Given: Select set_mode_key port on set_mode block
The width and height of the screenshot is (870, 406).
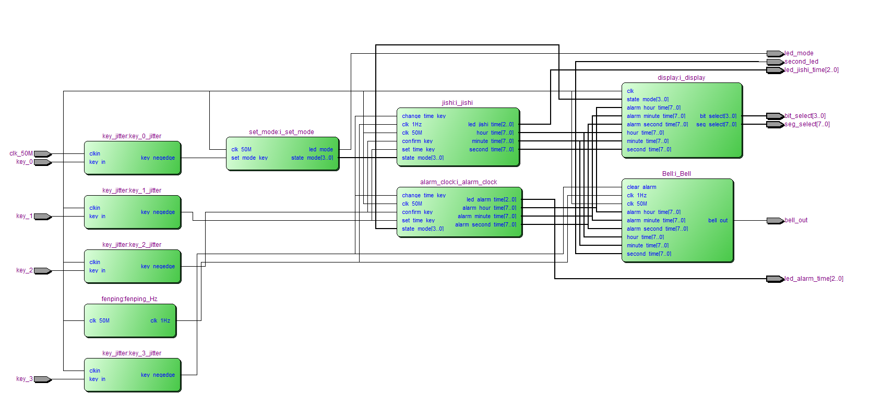Looking at the screenshot, I should tap(249, 158).
